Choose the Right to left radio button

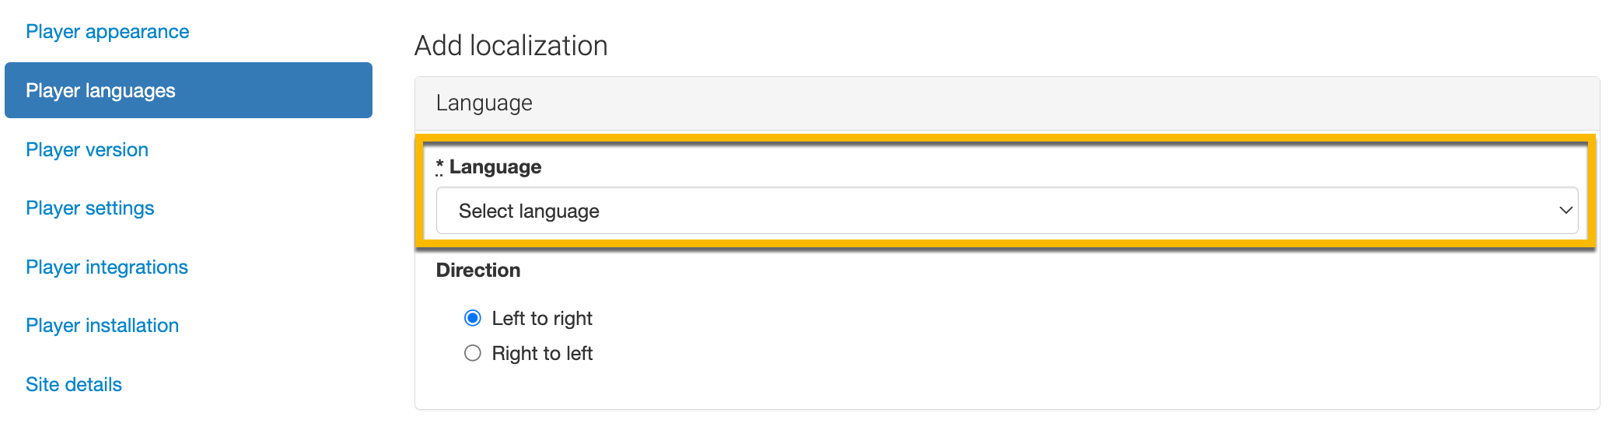click(x=473, y=354)
